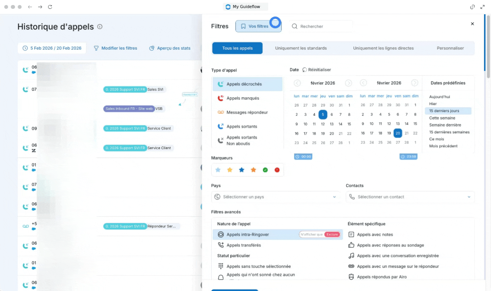491x291 pixels.
Task: Open the Sélectionner un pays dropdown
Action: [x=275, y=197]
